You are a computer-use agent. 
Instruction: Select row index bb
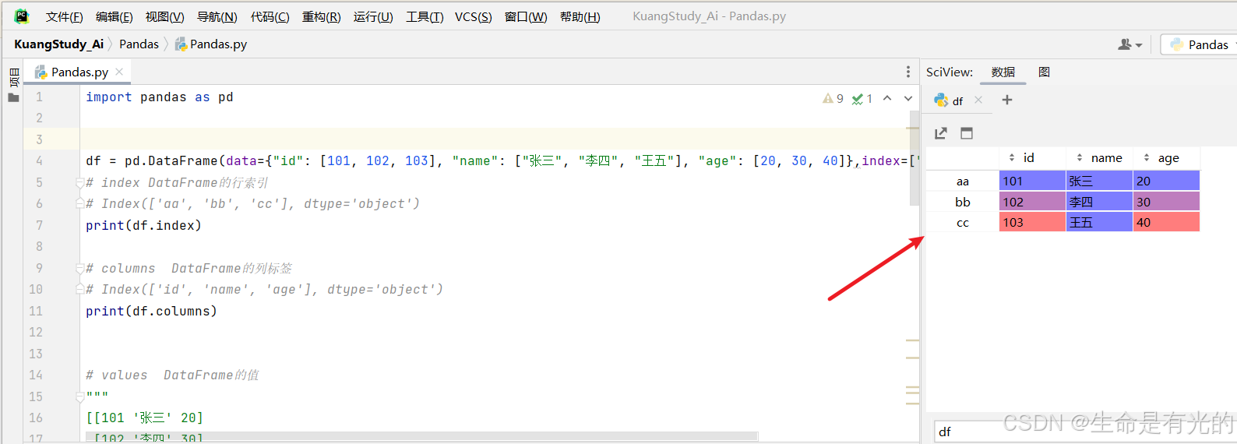963,202
